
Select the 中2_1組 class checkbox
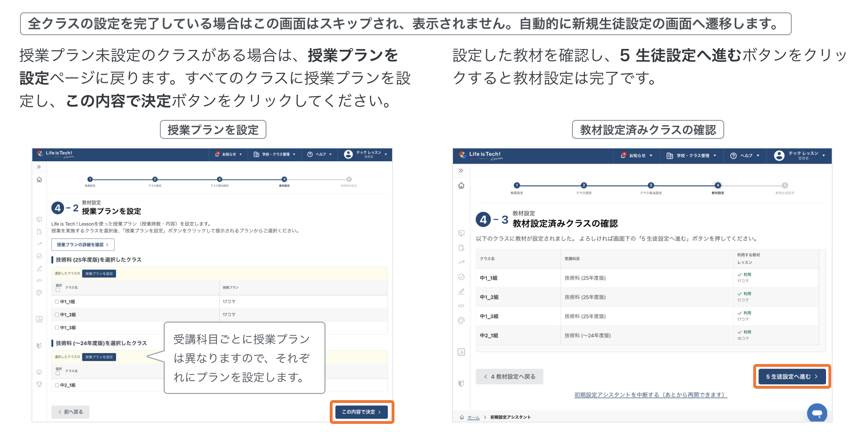(57, 385)
